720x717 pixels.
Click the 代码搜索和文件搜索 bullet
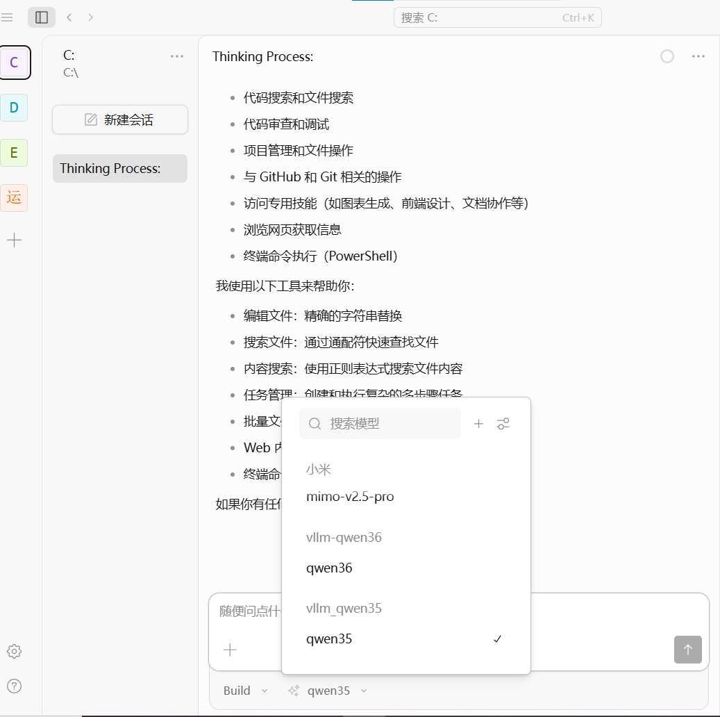[298, 97]
